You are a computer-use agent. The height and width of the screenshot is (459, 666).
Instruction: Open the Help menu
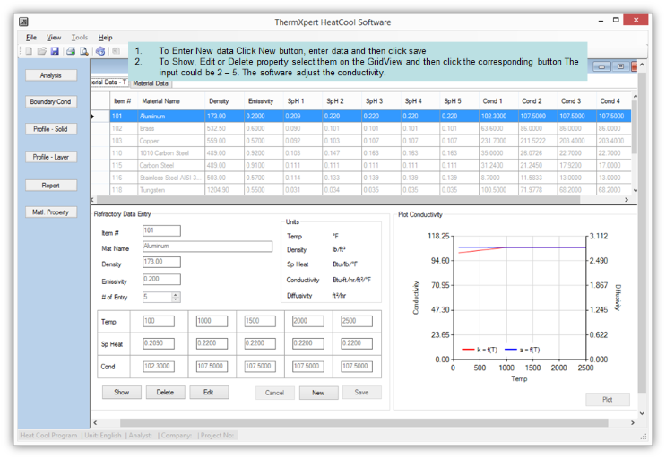pos(105,38)
